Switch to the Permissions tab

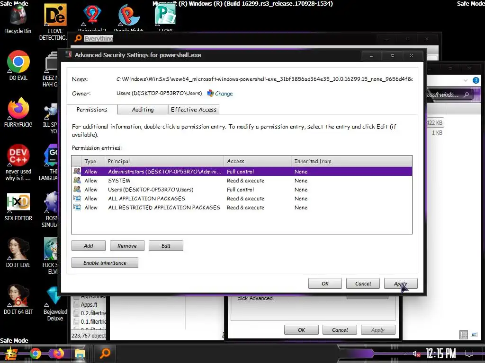click(91, 110)
